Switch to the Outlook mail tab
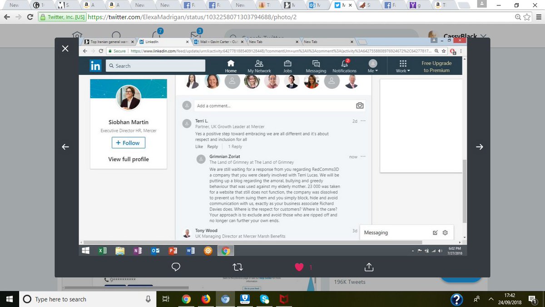This screenshot has height=307, width=545. pos(315,5)
